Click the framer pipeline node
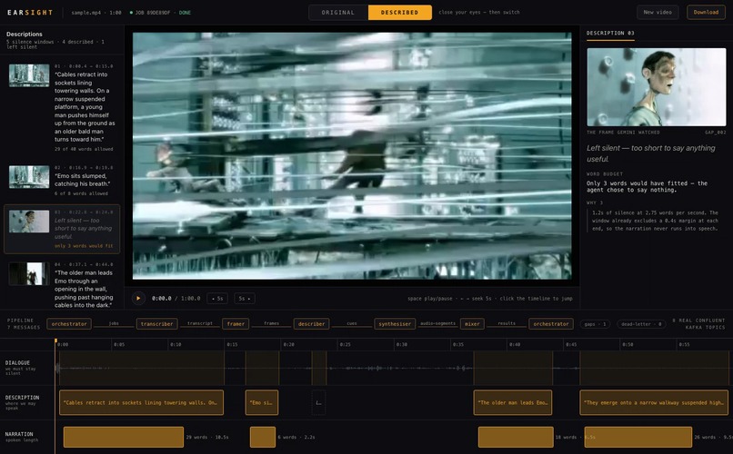 point(236,324)
